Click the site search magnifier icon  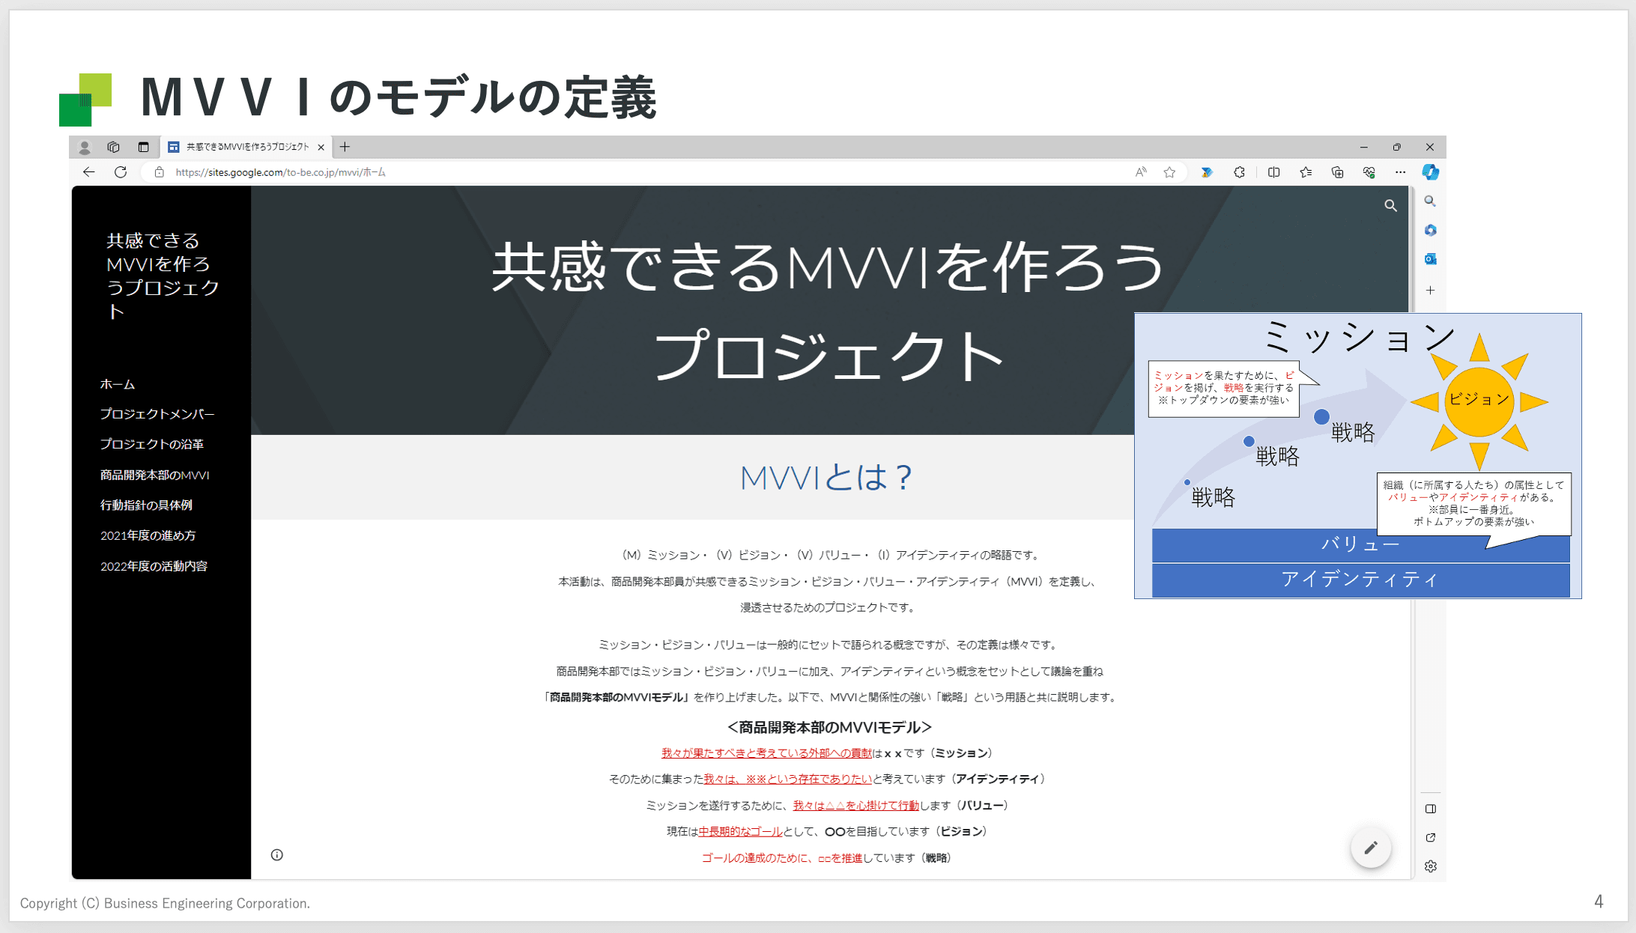coord(1390,205)
